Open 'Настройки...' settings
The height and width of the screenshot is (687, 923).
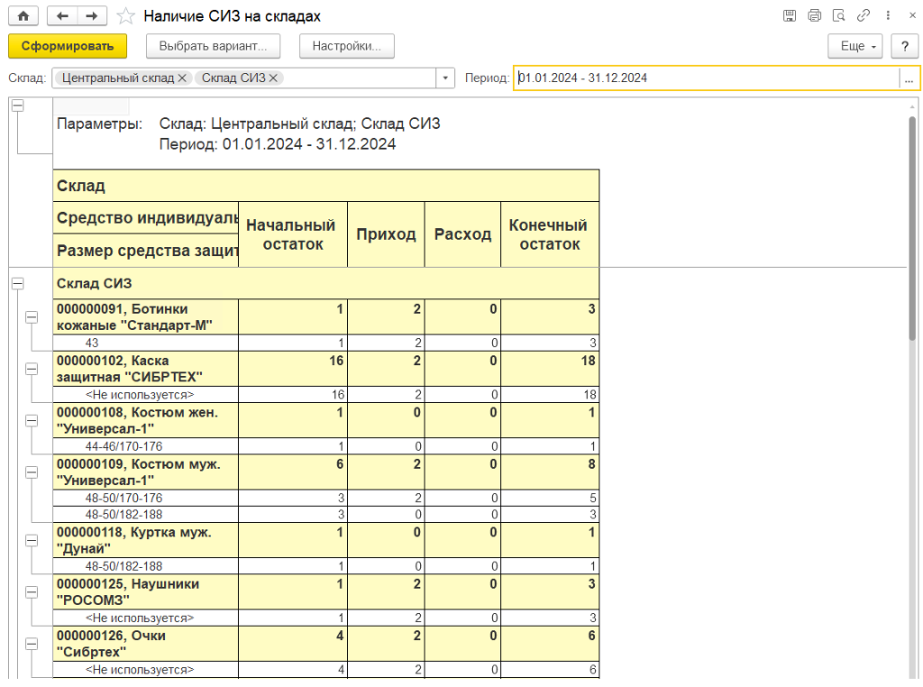pyautogui.click(x=347, y=46)
